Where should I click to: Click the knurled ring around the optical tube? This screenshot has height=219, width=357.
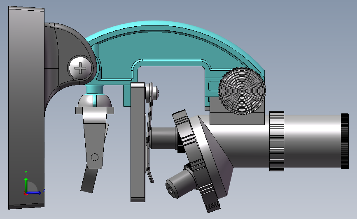click(x=277, y=141)
